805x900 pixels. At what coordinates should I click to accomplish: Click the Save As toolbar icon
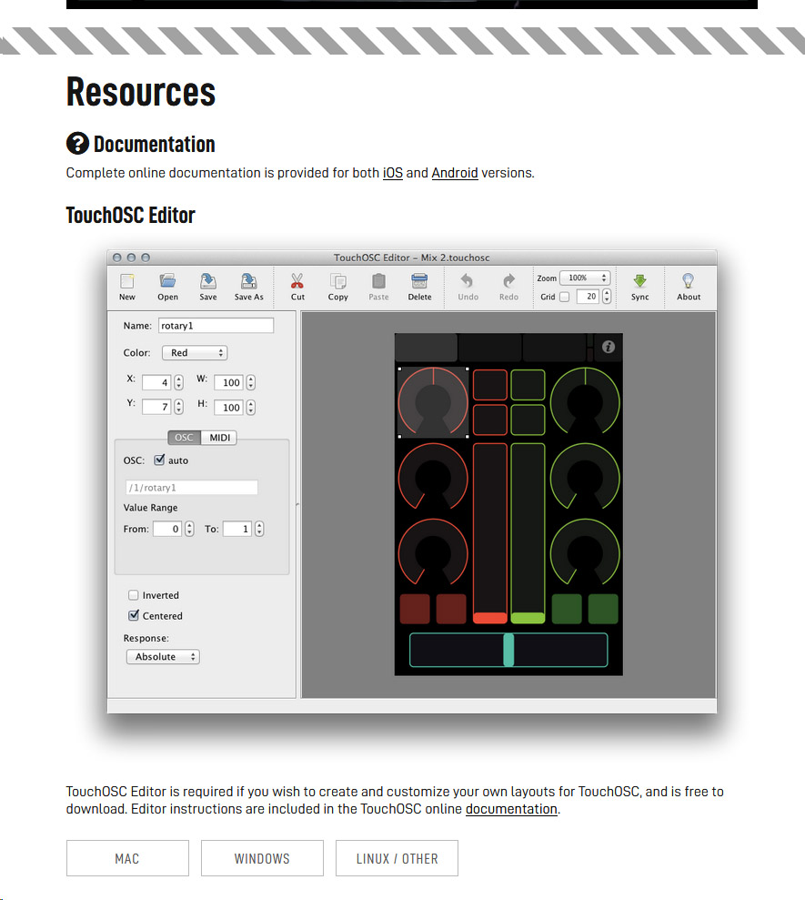[x=248, y=281]
